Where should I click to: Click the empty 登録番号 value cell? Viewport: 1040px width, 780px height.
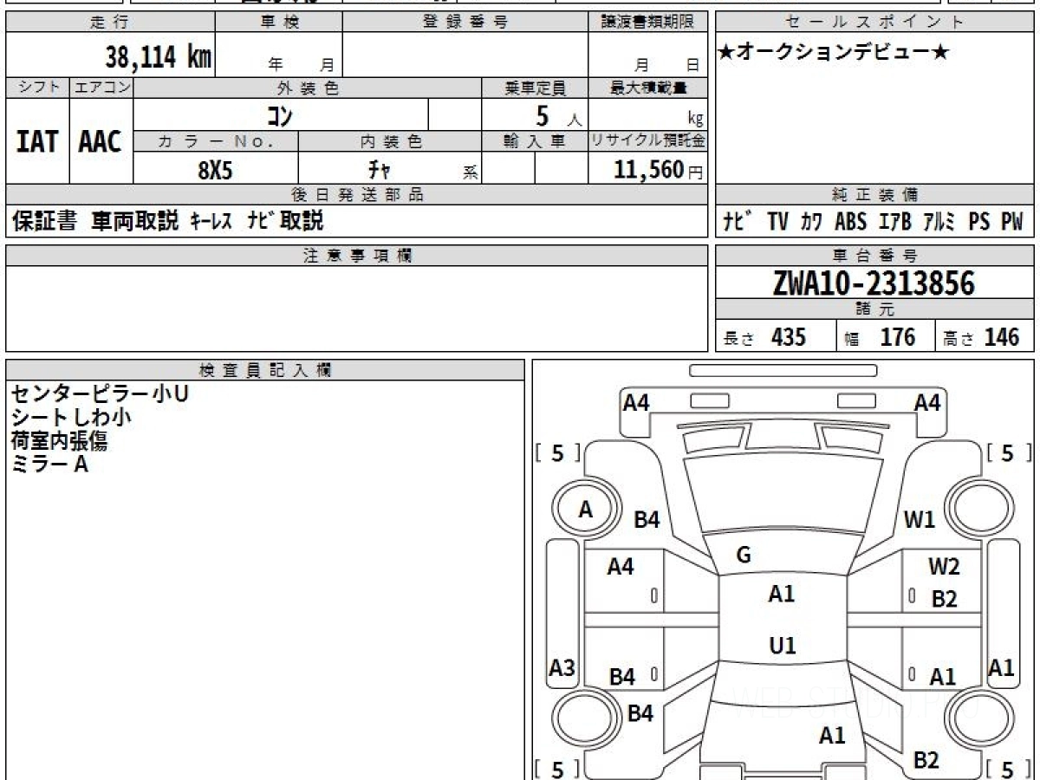click(465, 55)
